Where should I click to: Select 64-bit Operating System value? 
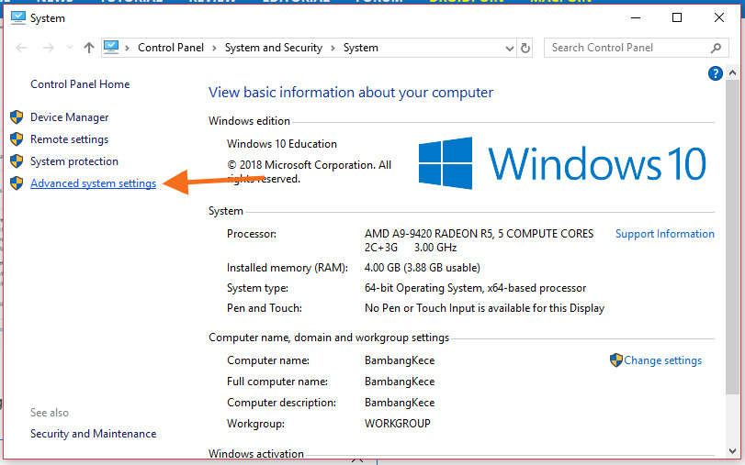pyautogui.click(x=475, y=288)
